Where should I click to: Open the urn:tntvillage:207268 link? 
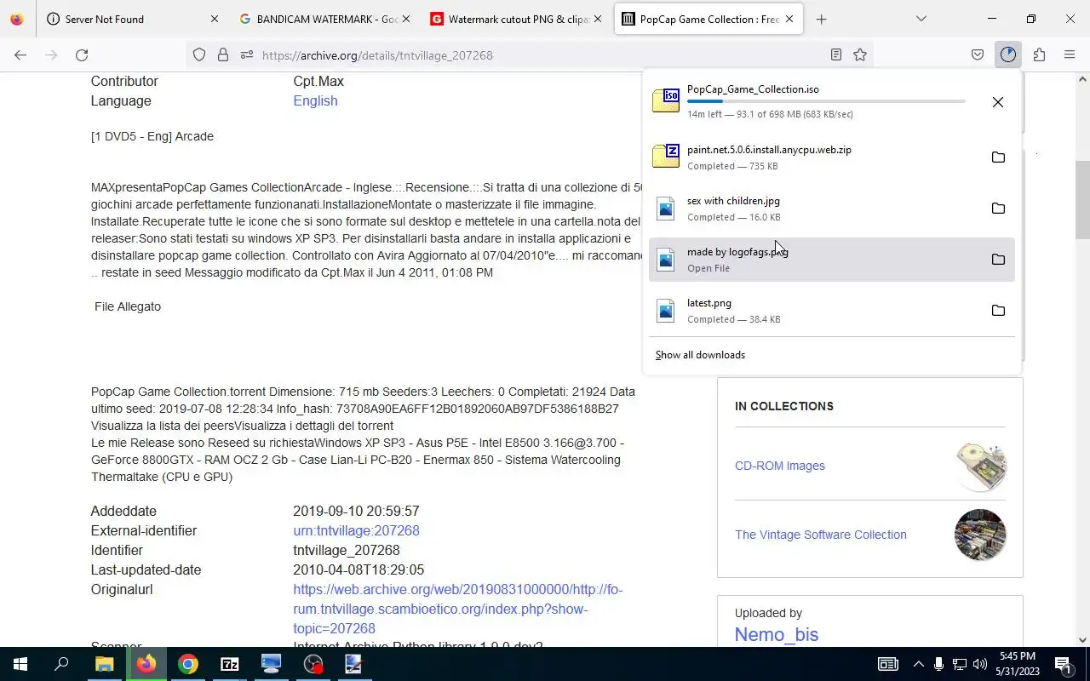pos(356,530)
